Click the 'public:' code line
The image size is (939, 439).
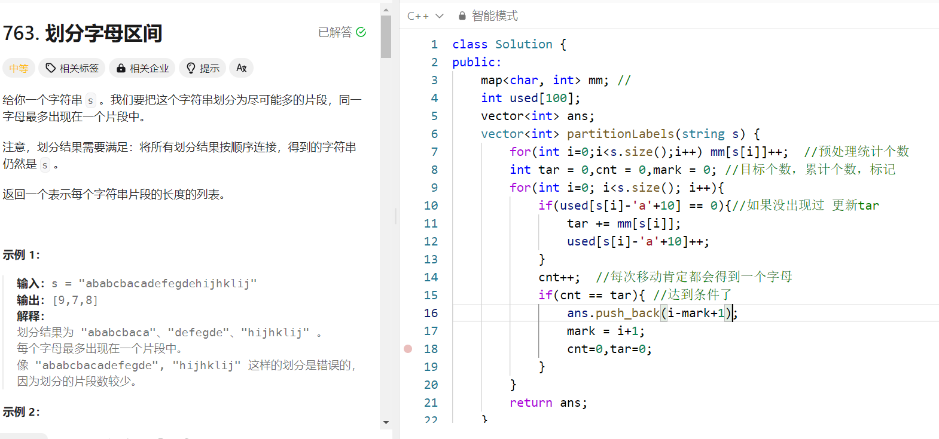tap(477, 62)
